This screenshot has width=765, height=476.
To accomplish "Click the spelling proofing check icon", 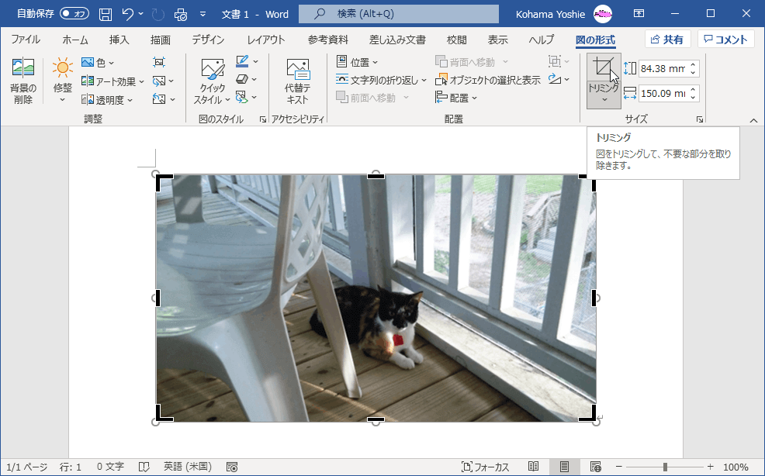I will [x=144, y=467].
